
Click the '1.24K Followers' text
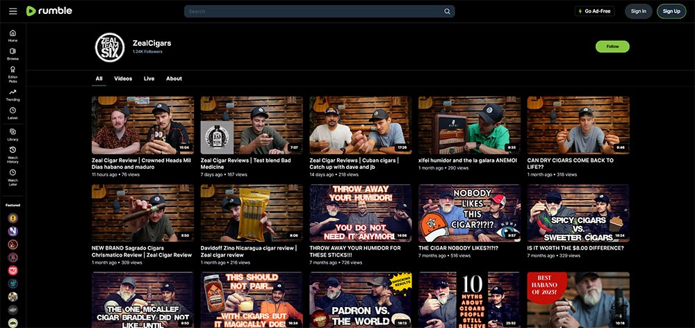147,52
